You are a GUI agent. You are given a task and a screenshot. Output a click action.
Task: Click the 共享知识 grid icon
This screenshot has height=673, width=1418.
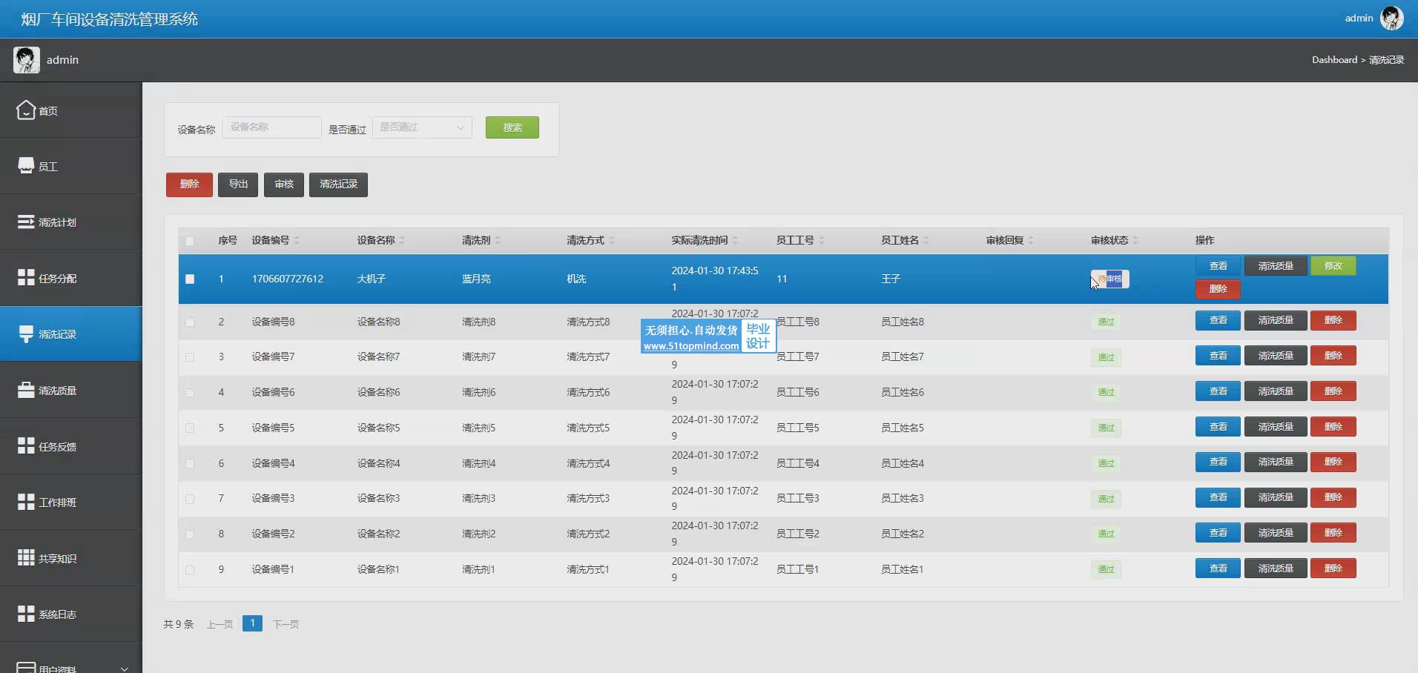[x=26, y=557]
